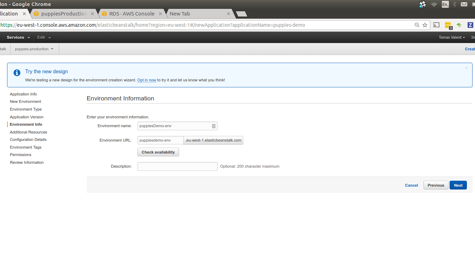
Task: Click the blue Next button
Action: point(458,185)
